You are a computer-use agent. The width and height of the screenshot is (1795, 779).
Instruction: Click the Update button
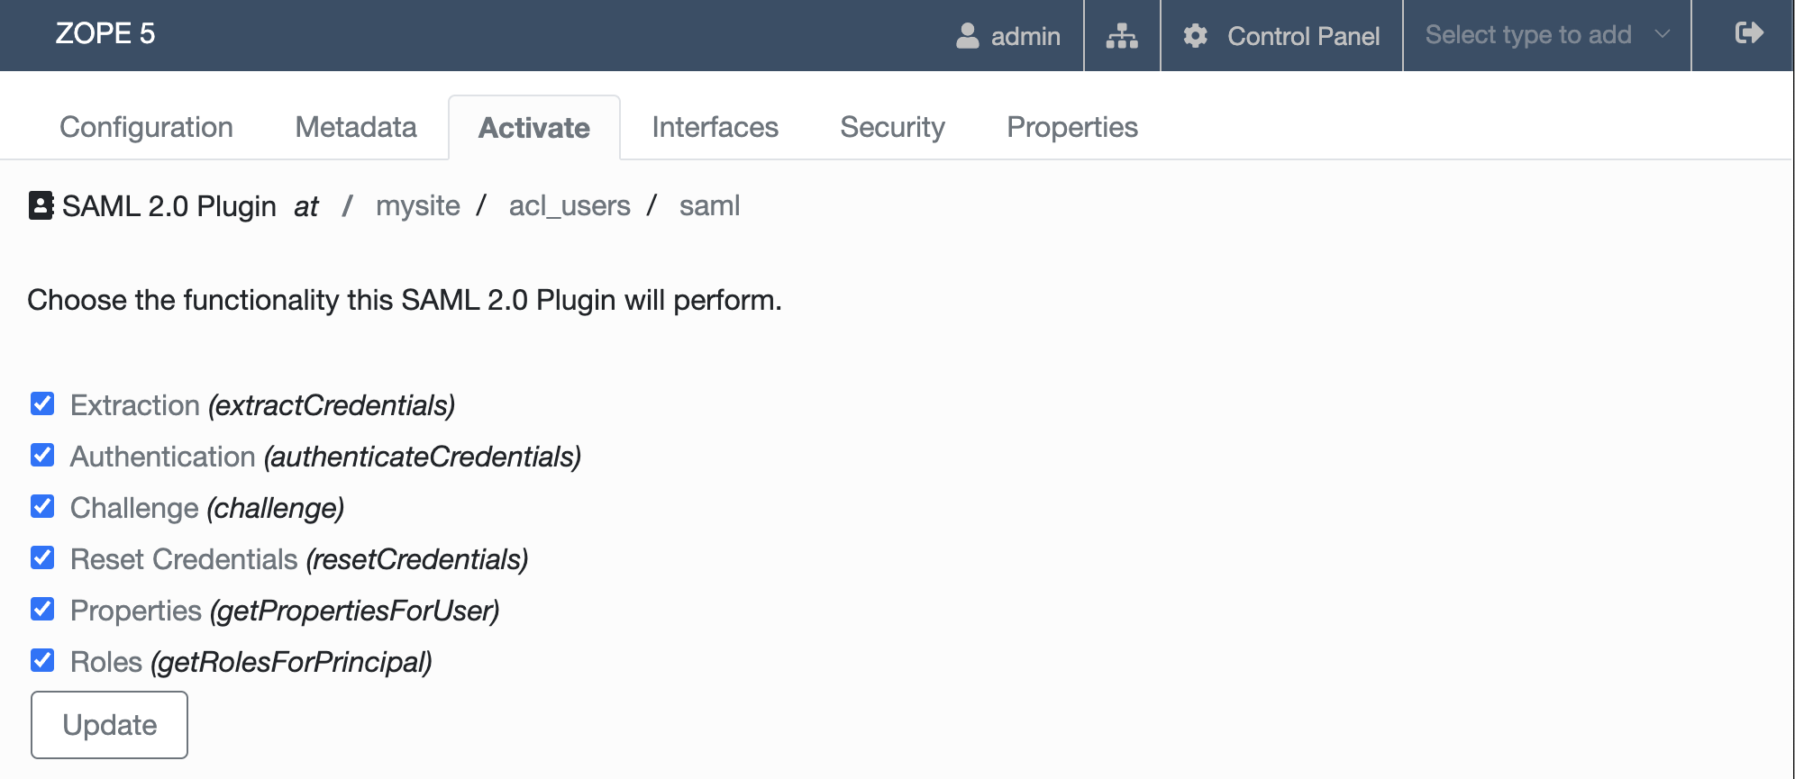[x=110, y=725]
